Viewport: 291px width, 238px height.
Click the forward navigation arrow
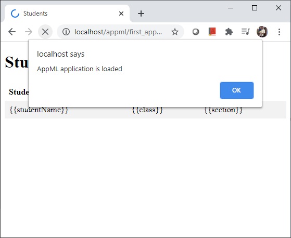[x=29, y=32]
